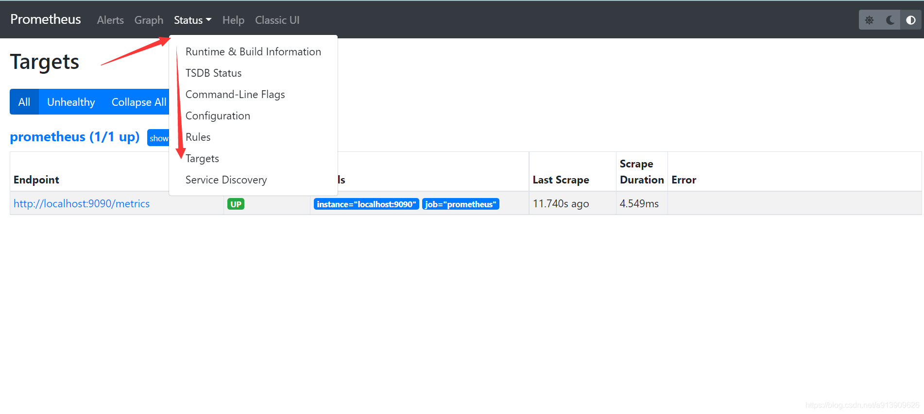
Task: Go to the Alerts page
Action: pyautogui.click(x=110, y=20)
